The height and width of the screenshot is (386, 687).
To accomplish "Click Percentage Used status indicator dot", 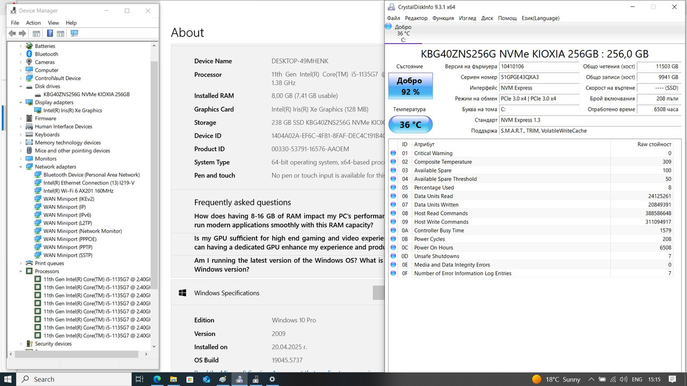I will (x=393, y=188).
